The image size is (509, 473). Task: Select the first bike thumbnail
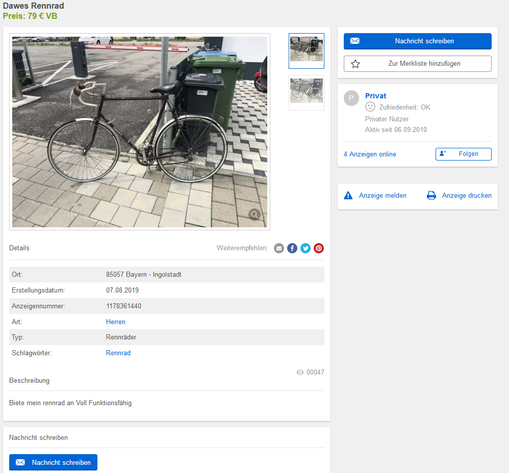[x=307, y=51]
